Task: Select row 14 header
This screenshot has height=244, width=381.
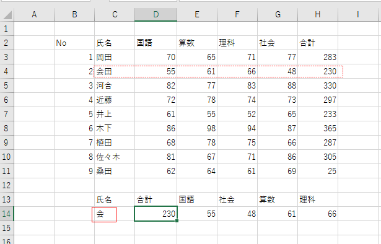Action: (7, 214)
